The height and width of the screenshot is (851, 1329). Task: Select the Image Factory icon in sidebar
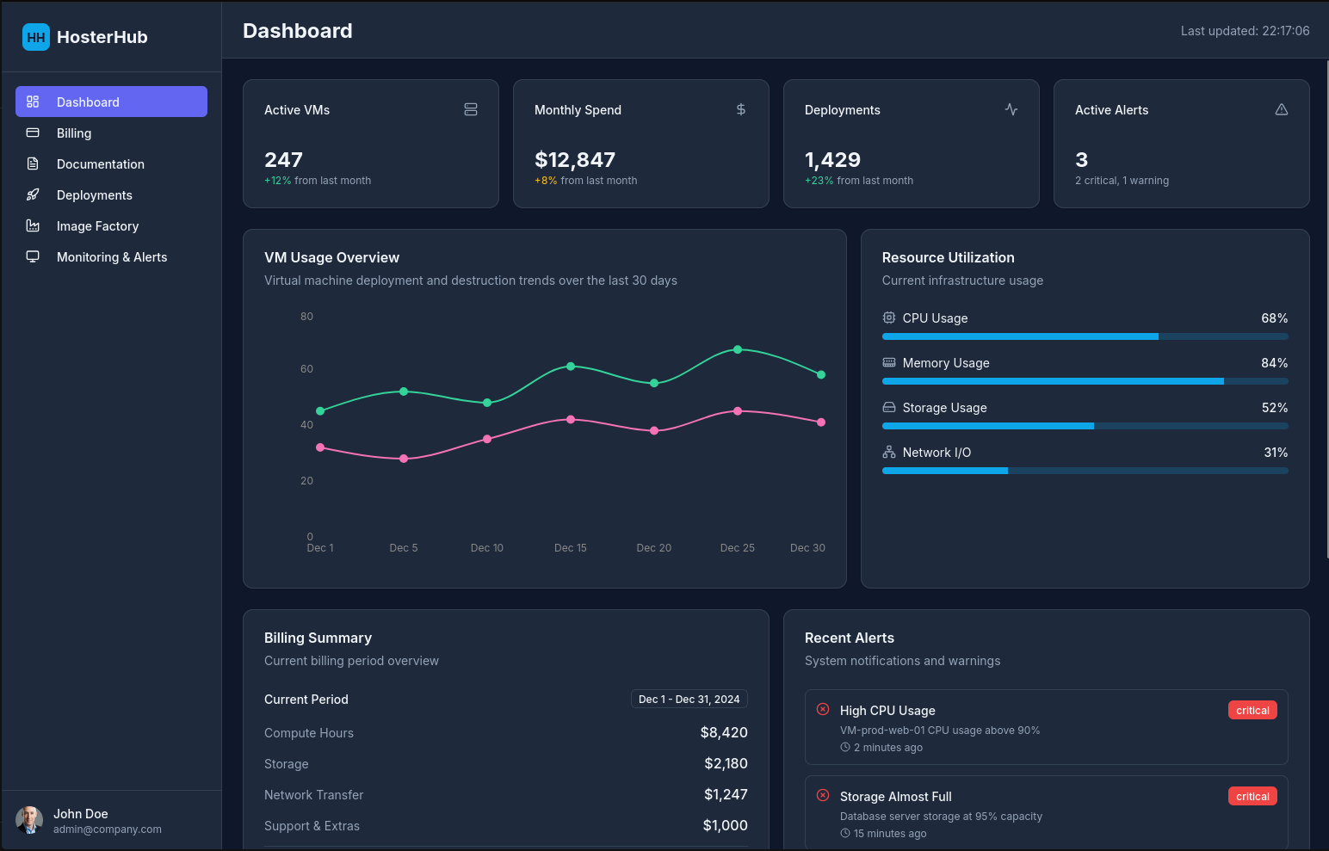point(33,225)
